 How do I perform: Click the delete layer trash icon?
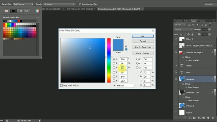[213, 118]
